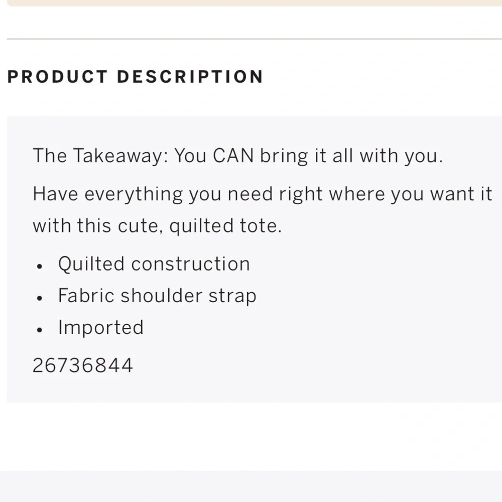The width and height of the screenshot is (502, 502).
Task: Select the 'Fabric shoulder strap' bullet text
Action: pos(157,296)
